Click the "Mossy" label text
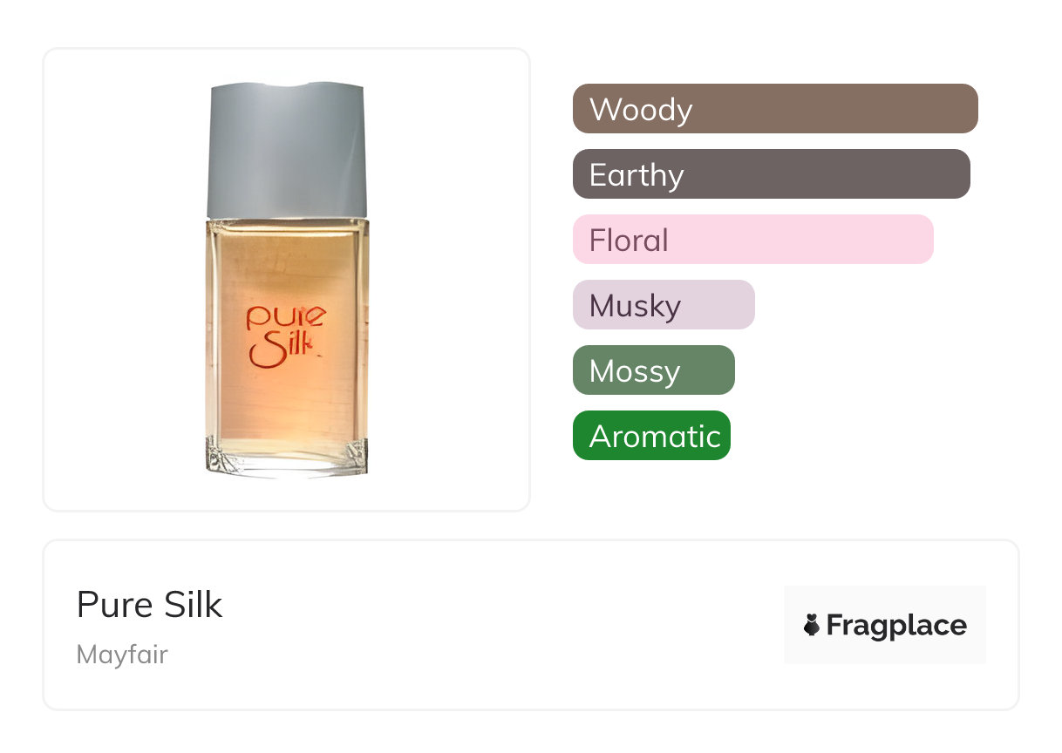 pos(635,371)
